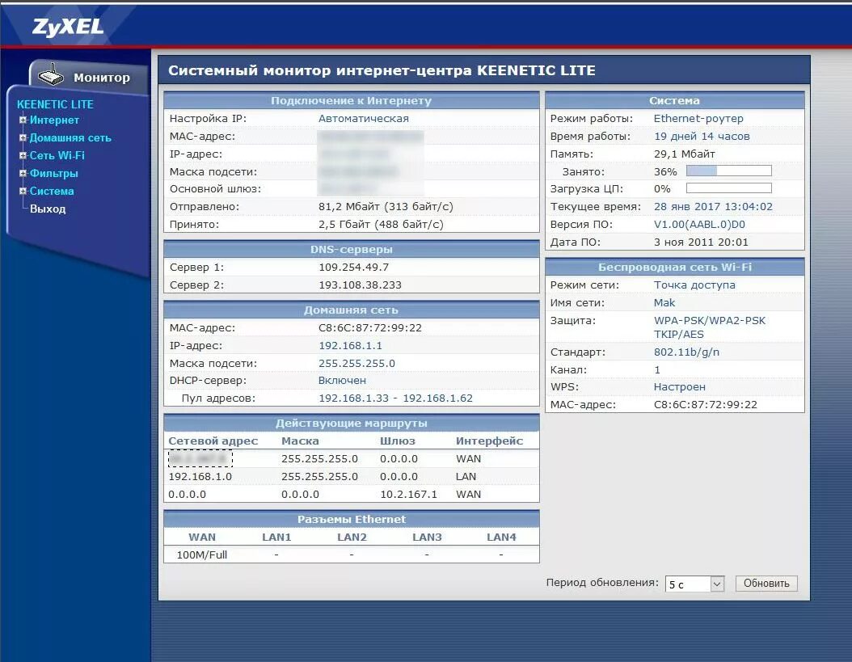Click the 802.11b/g/n standard link
This screenshot has height=662, width=852.
tap(686, 352)
